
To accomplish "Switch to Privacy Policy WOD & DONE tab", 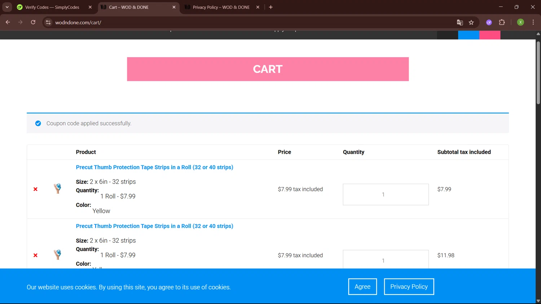I will (221, 7).
